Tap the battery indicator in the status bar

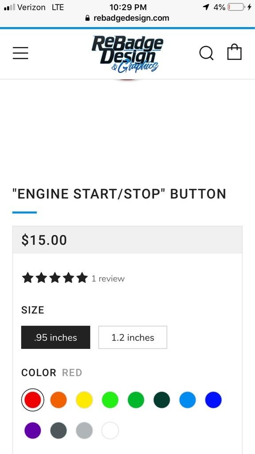[x=235, y=7]
